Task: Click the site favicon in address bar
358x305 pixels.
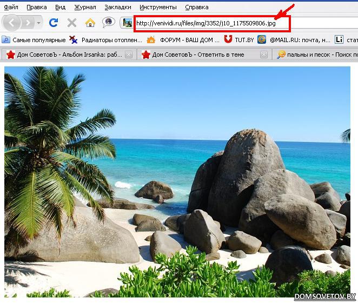Action: [x=128, y=23]
